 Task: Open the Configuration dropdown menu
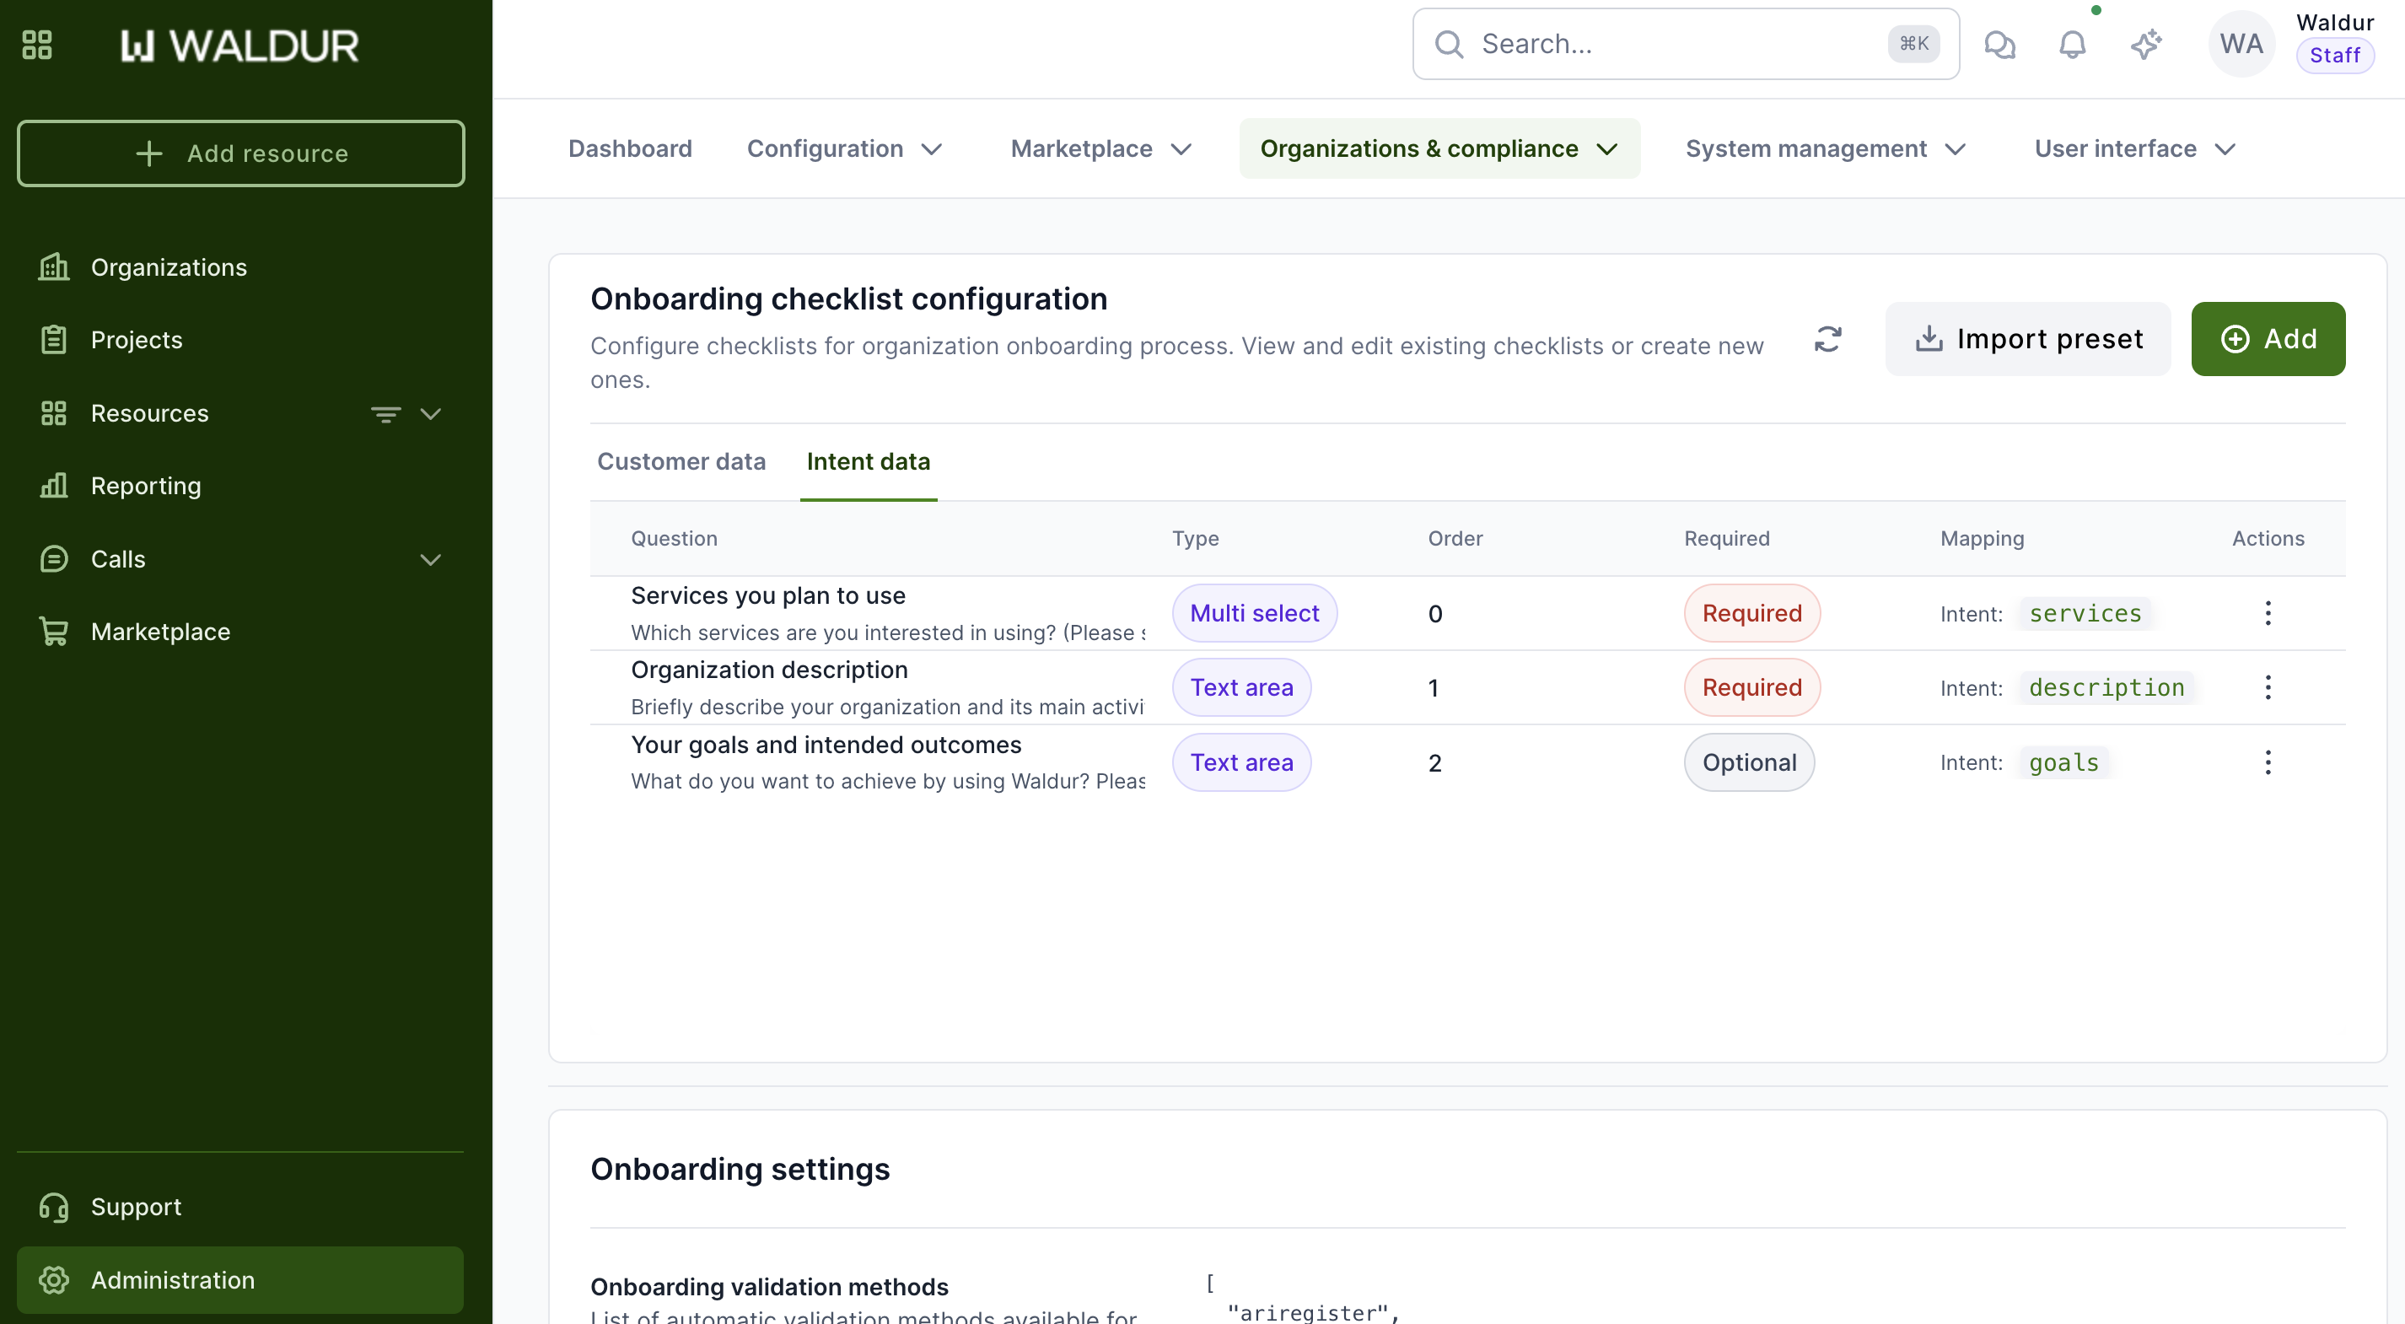[x=844, y=148]
